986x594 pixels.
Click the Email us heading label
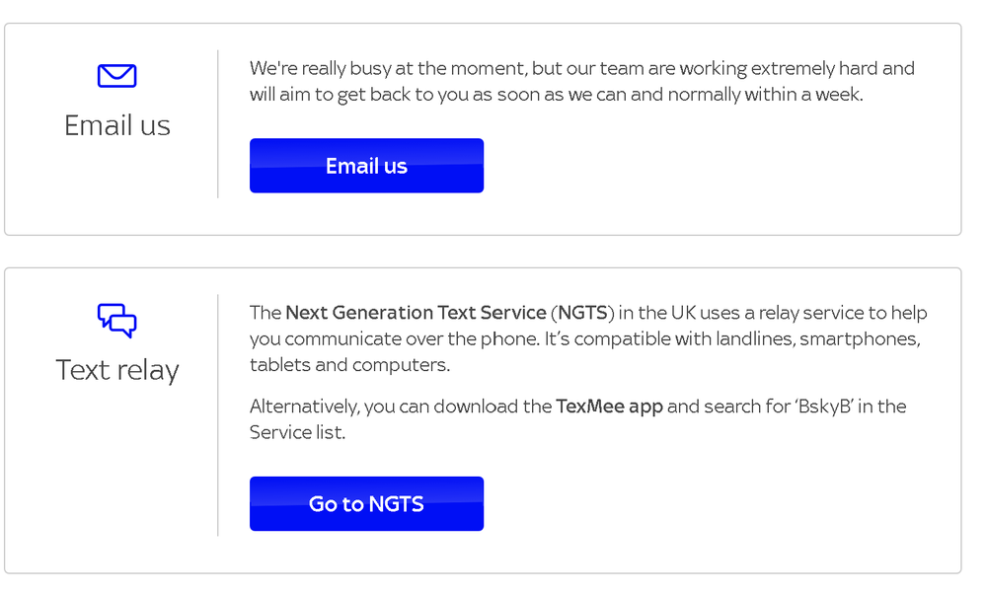[x=116, y=125]
